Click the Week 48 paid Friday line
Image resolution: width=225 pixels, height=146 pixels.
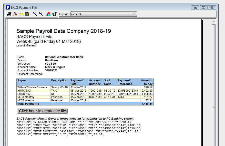tap(48, 42)
